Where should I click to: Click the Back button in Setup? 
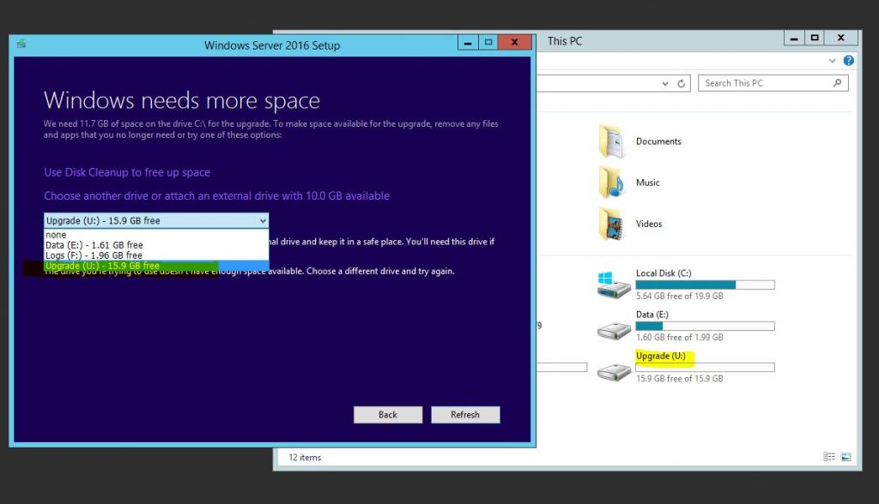[x=387, y=414]
